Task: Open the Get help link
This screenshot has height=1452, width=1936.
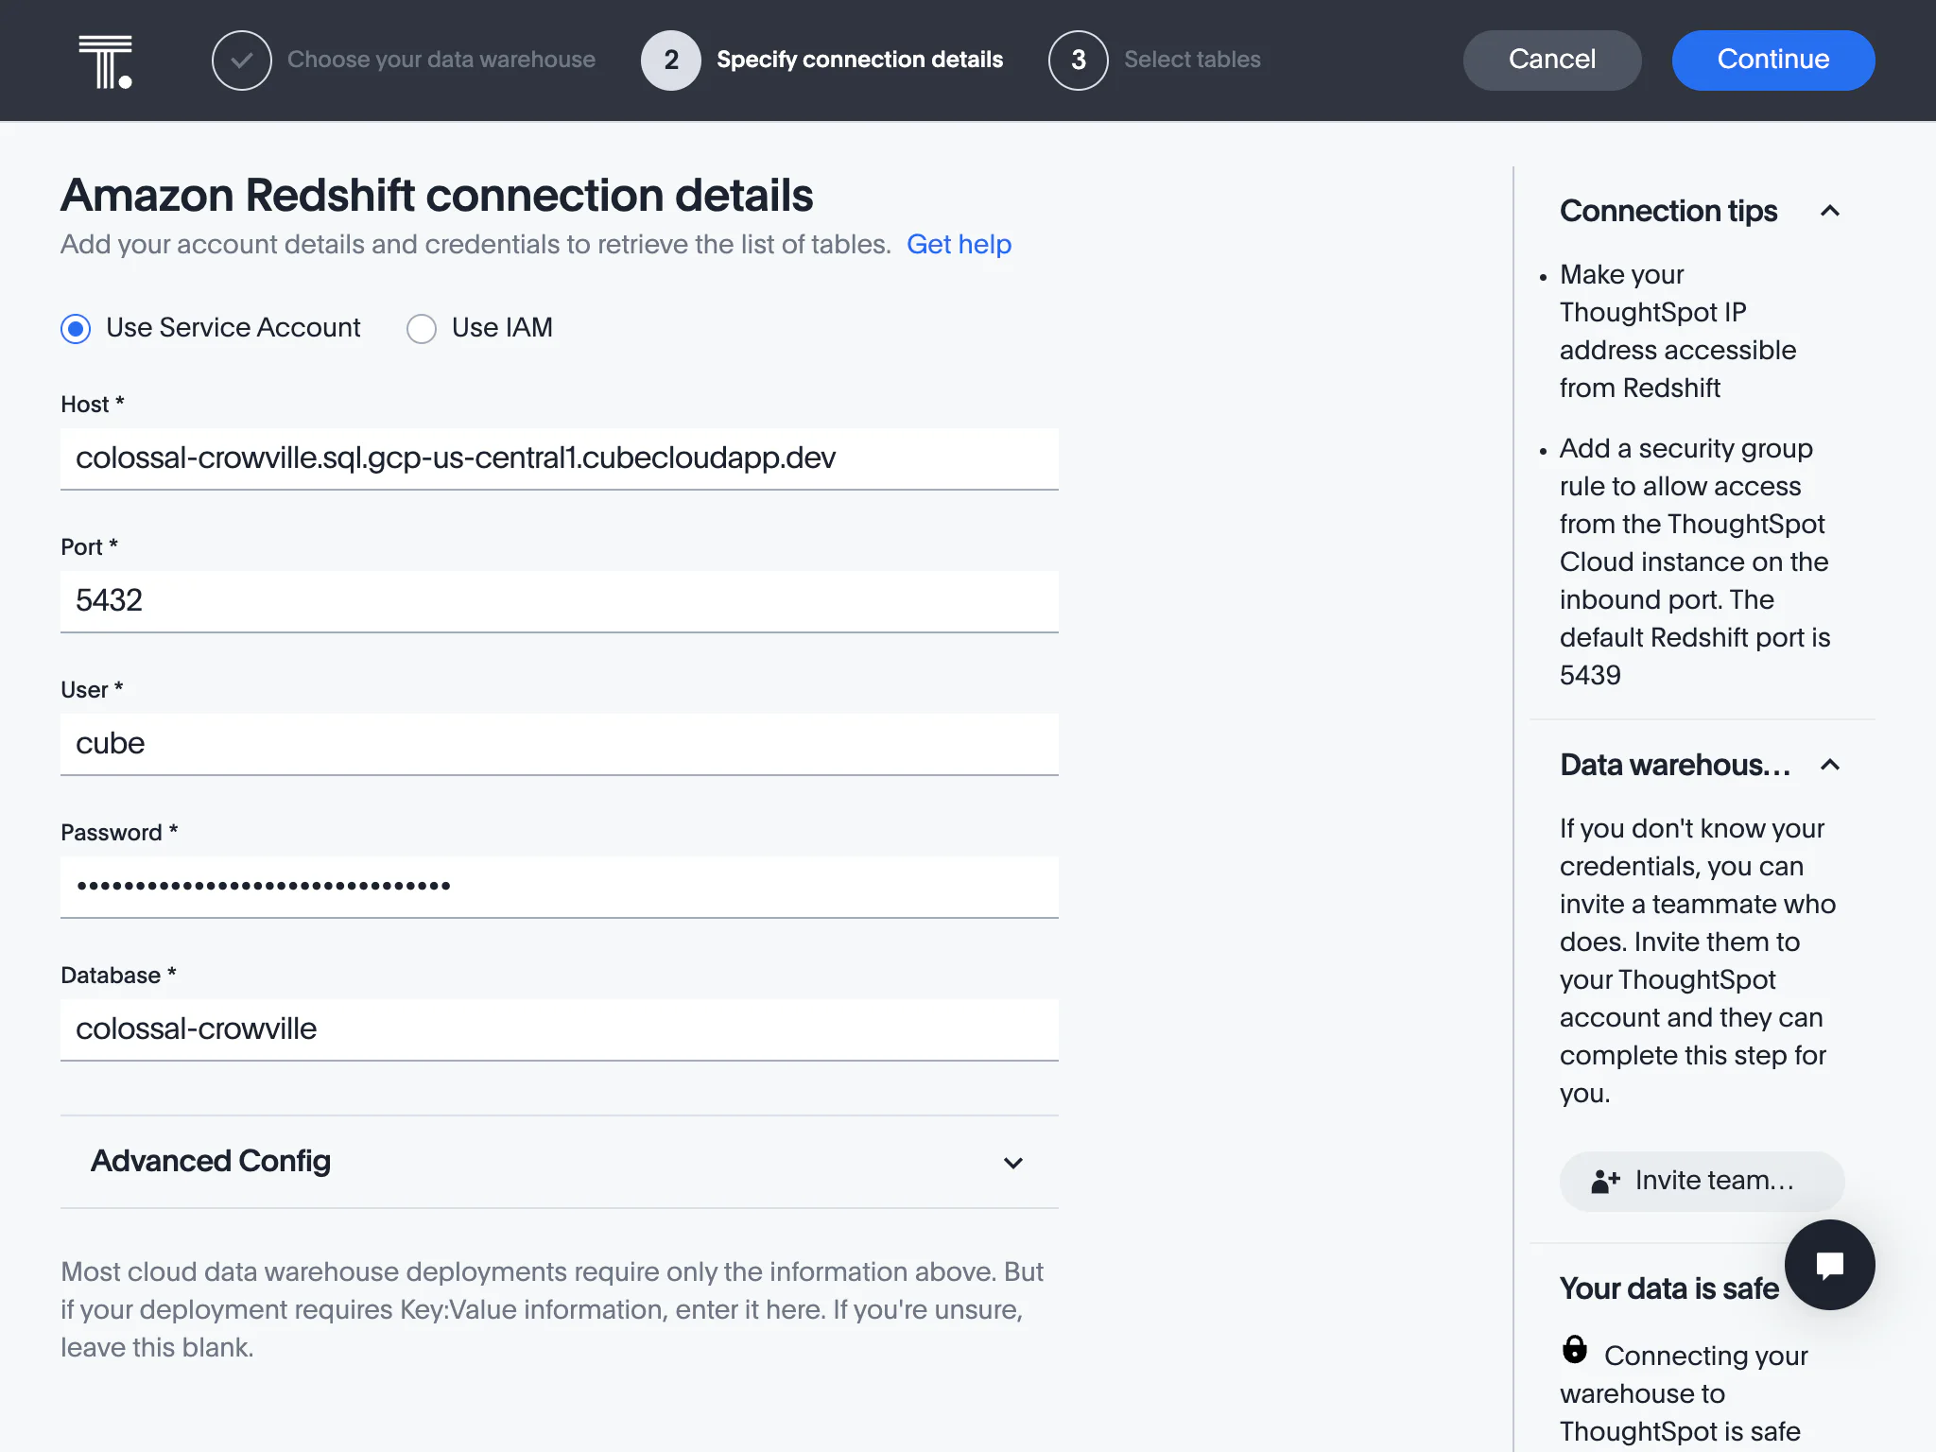Action: [959, 245]
